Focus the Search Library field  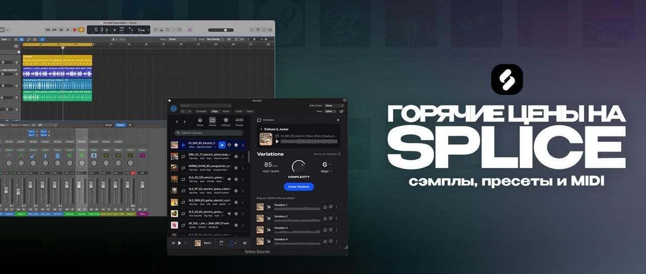pyautogui.click(x=210, y=133)
